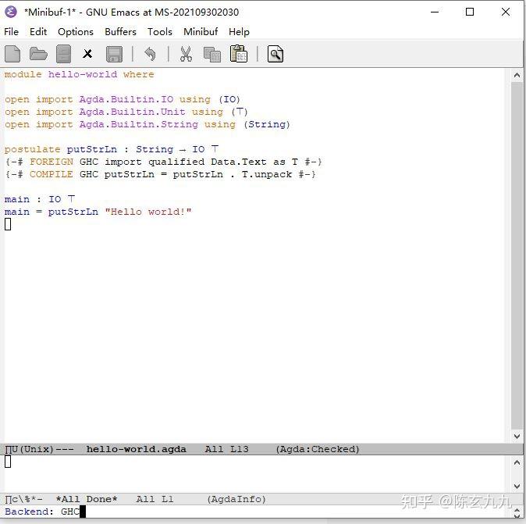526x524 pixels.
Task: Click the Undo arrow icon
Action: [150, 54]
